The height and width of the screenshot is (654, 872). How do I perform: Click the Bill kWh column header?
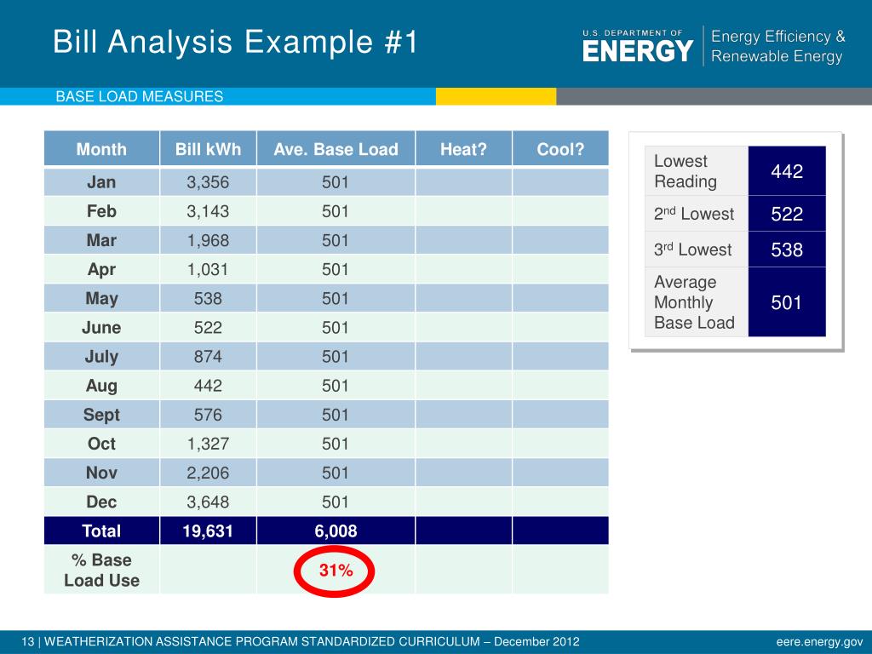208,149
